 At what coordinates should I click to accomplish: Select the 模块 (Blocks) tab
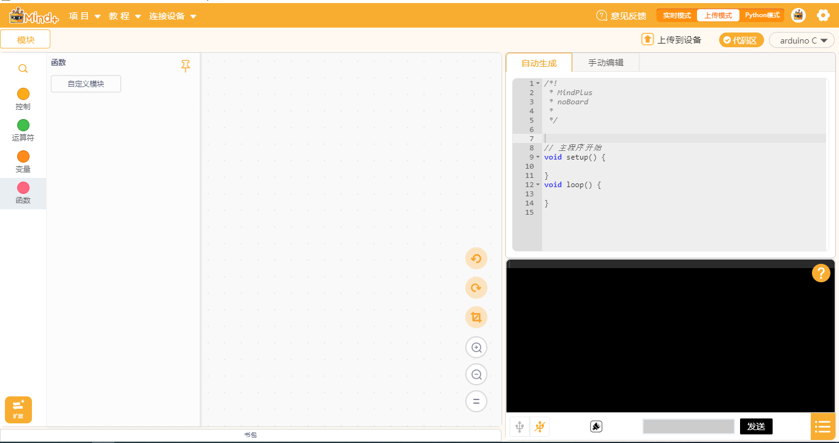pyautogui.click(x=25, y=39)
